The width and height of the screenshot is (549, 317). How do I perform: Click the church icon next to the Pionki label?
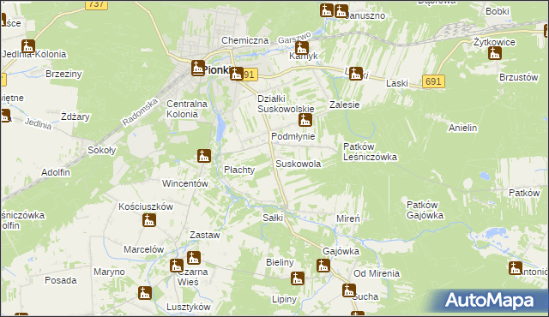tap(198, 68)
